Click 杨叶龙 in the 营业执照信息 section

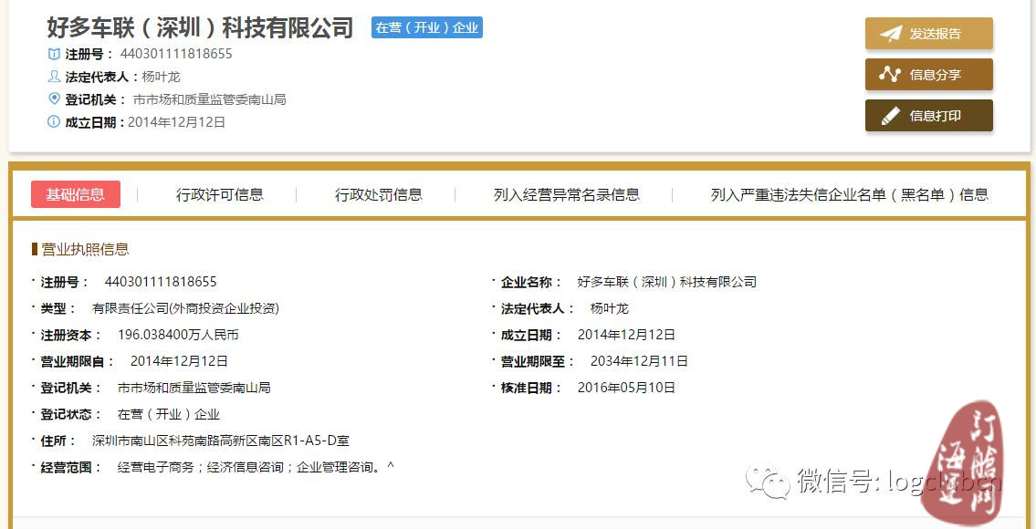point(609,308)
